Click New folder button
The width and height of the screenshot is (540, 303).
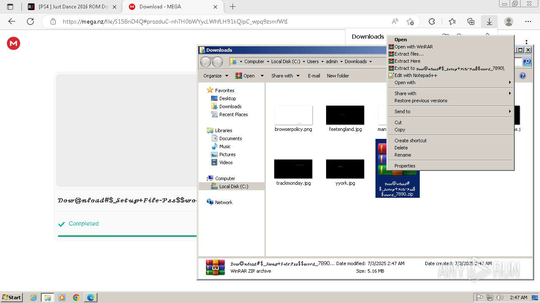pos(338,76)
